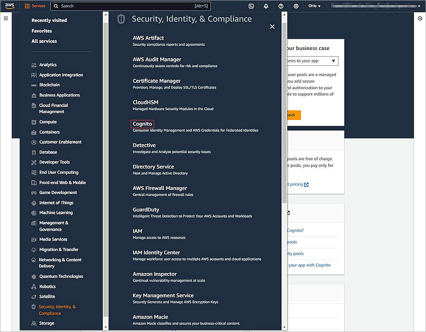Click the Analytics category icon in sidebar

pyautogui.click(x=33, y=65)
